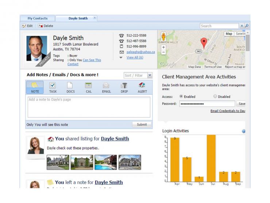The image size is (270, 203).
Task: Select the Disabled access radio button
Action: pyautogui.click(x=215, y=97)
